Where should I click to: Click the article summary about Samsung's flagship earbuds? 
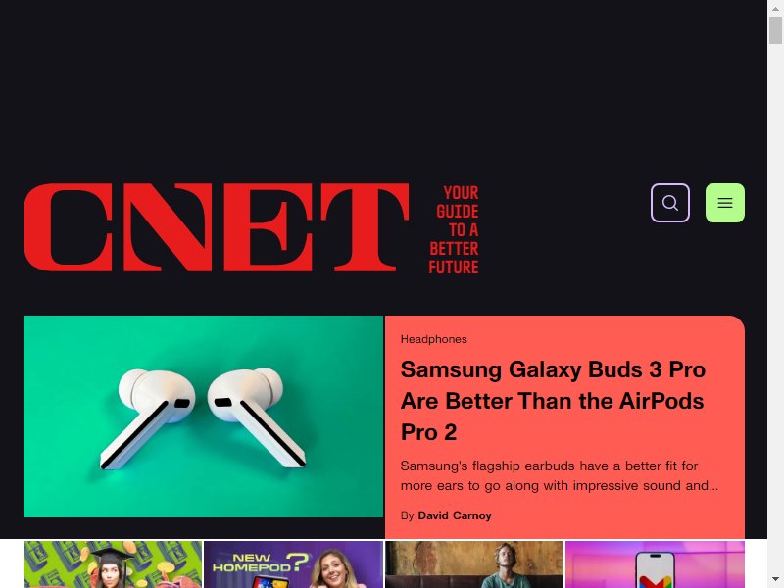(x=559, y=475)
